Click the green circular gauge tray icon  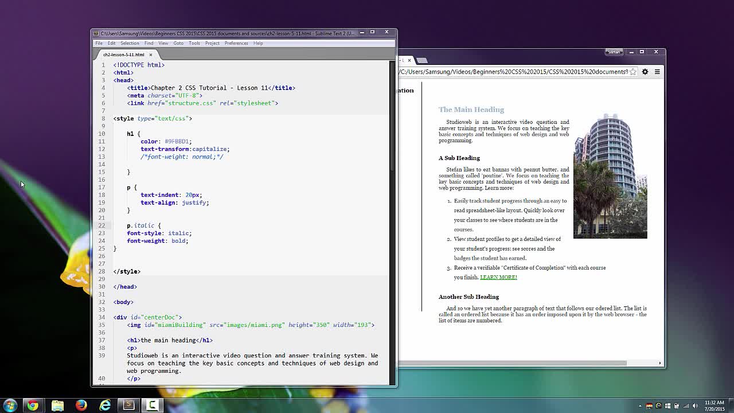click(658, 406)
